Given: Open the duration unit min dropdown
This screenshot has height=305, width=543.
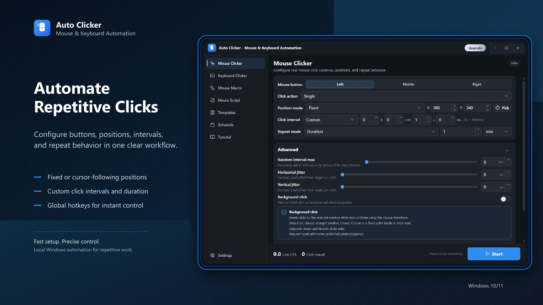Looking at the screenshot, I should (497, 132).
